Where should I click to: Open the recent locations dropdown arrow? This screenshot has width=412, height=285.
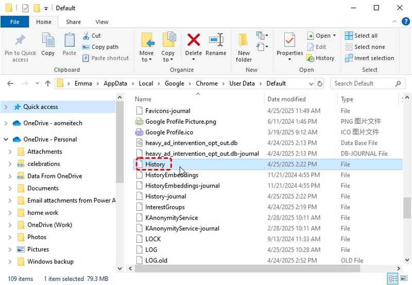(x=37, y=83)
